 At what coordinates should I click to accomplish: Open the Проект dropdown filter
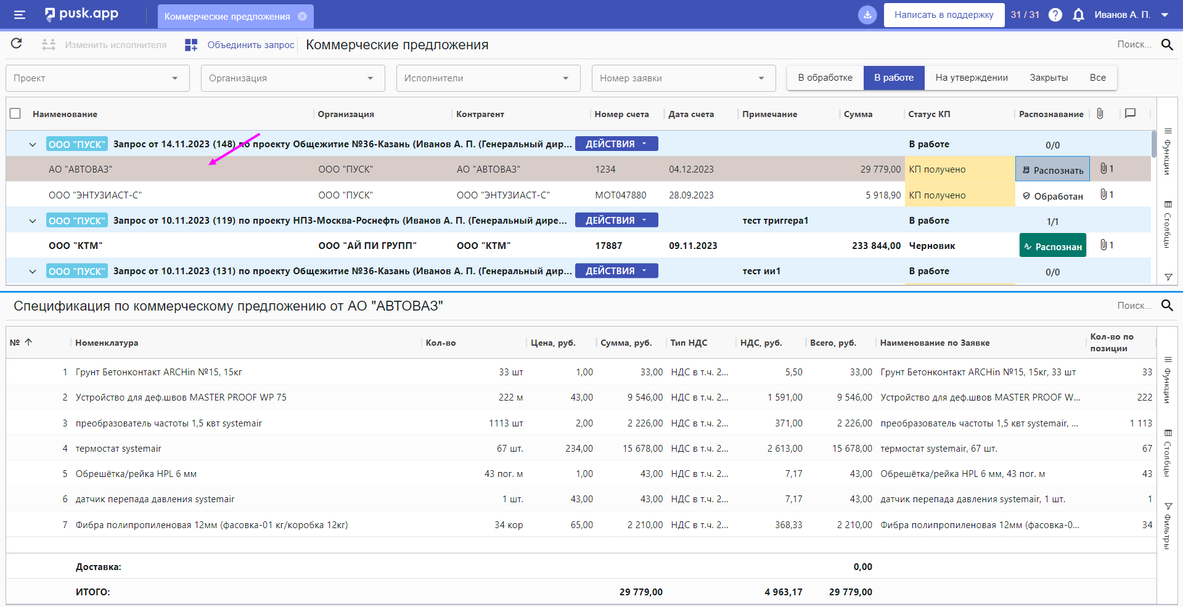(97, 78)
